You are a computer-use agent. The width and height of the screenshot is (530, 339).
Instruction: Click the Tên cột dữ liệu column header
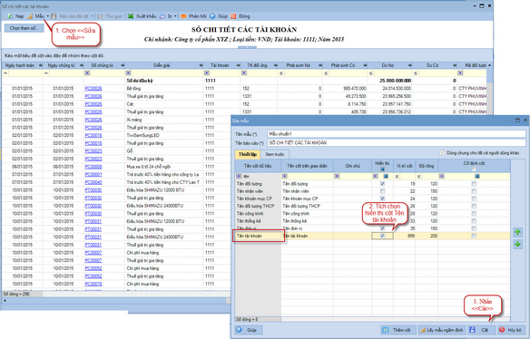coord(258,166)
